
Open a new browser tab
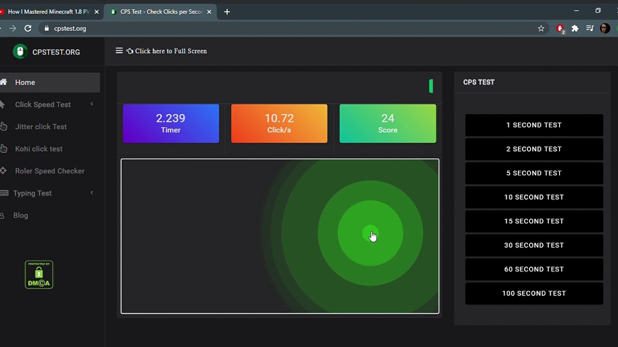227,12
